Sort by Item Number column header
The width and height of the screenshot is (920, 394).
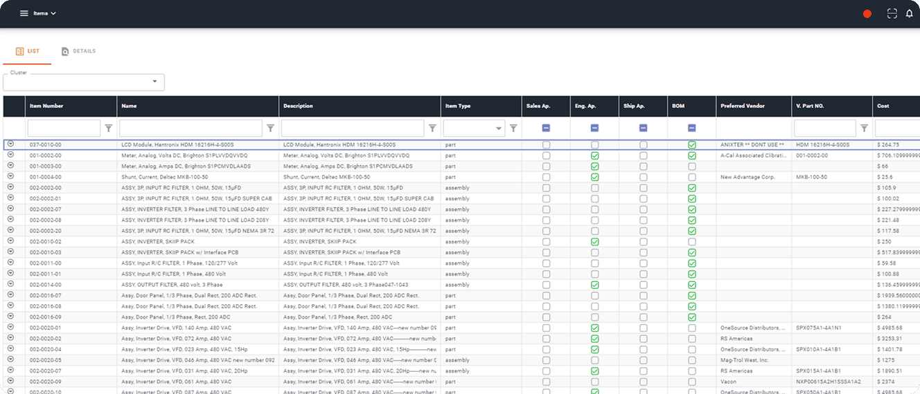coord(71,106)
